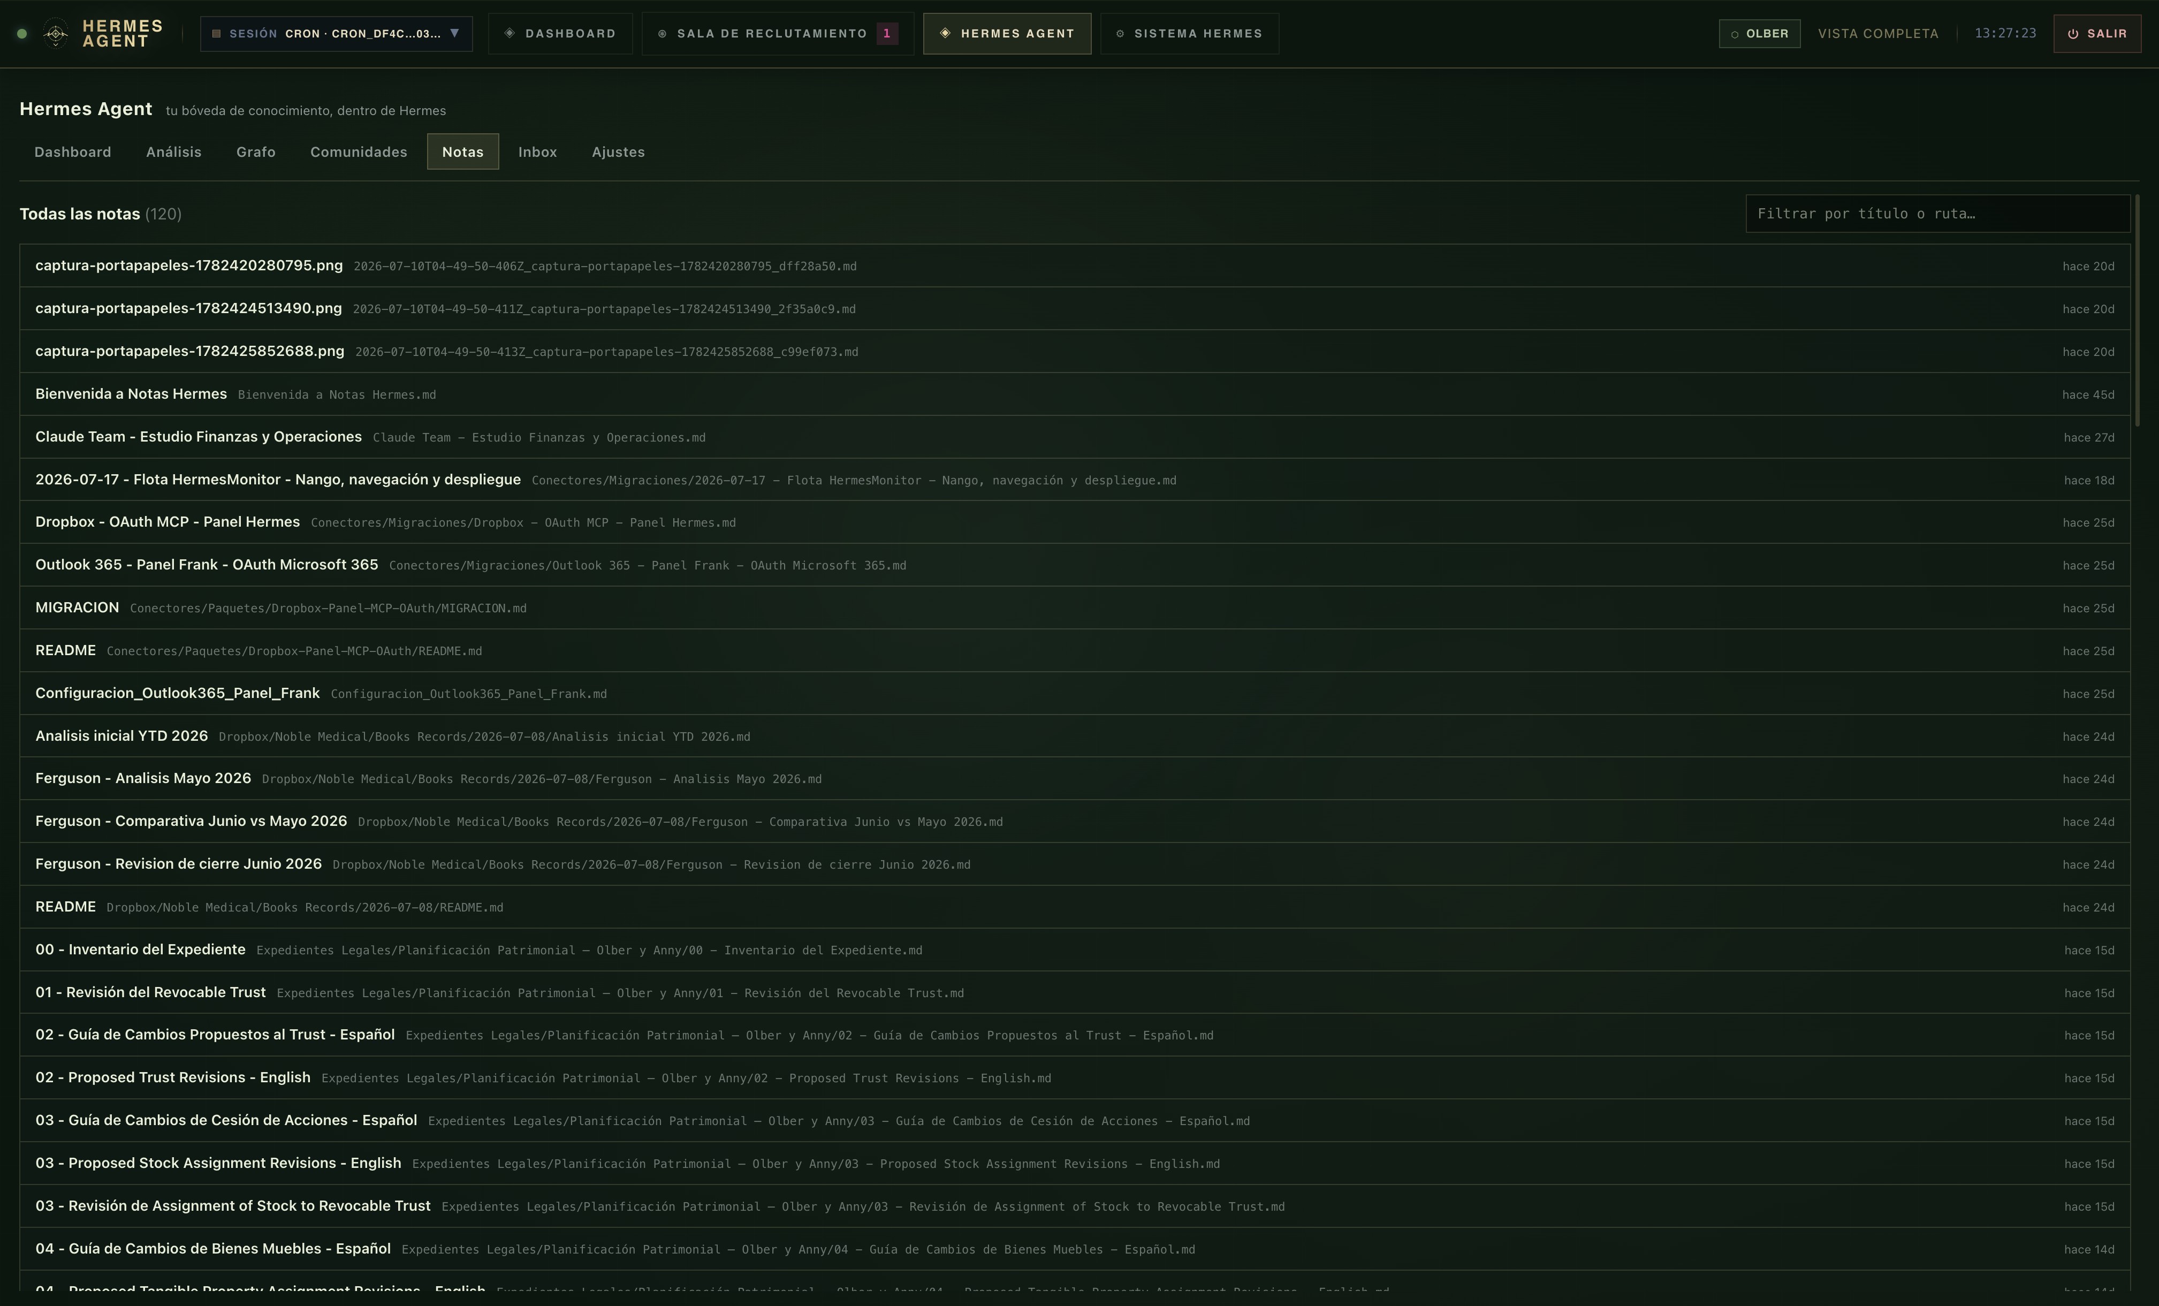
Task: Open the Inbox tab
Action: point(537,151)
